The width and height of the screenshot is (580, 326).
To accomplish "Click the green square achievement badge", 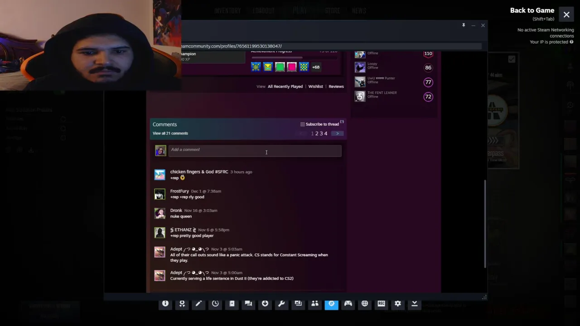I will point(280,67).
